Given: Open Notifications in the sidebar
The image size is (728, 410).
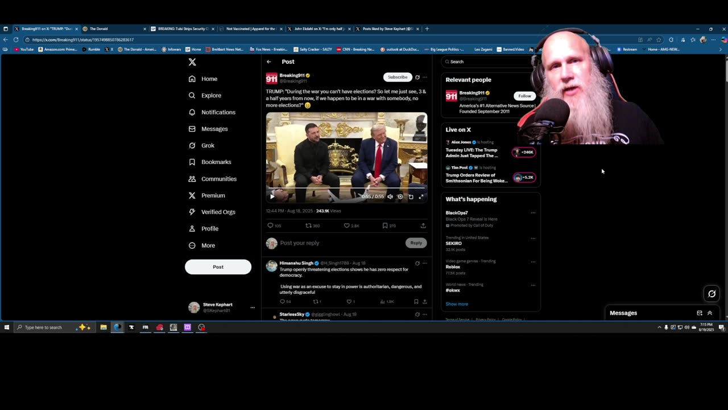Looking at the screenshot, I should pos(212,112).
